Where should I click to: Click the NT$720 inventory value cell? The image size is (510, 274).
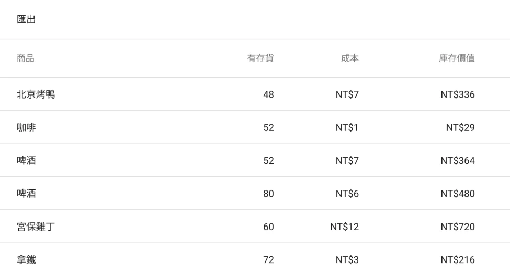pos(458,227)
